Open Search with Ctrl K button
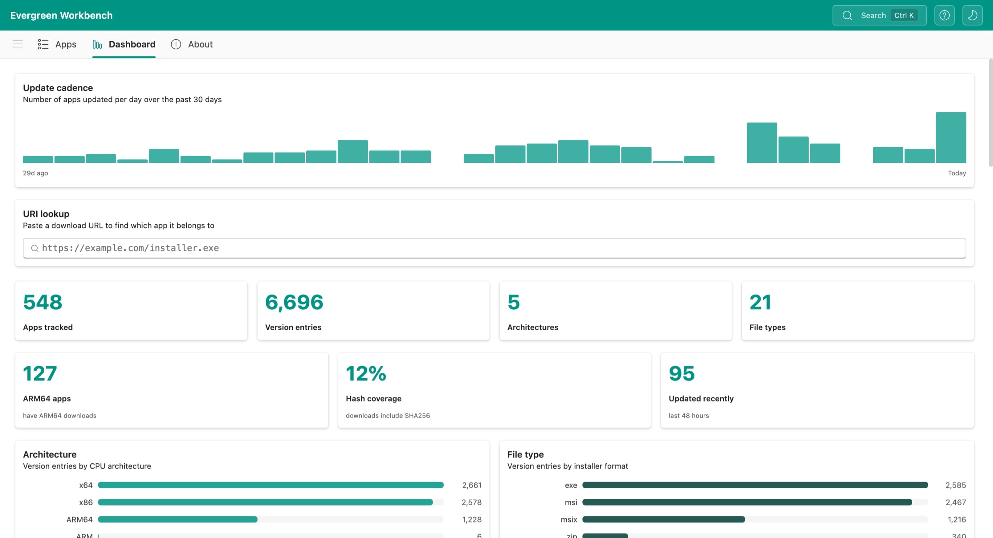 tap(879, 16)
